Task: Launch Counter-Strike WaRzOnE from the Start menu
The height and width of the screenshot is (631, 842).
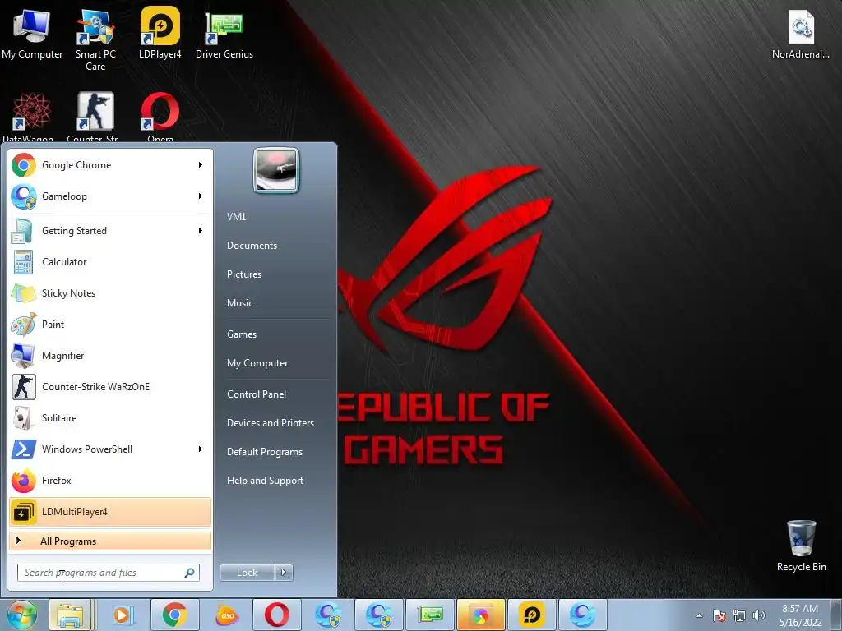Action: 110,387
